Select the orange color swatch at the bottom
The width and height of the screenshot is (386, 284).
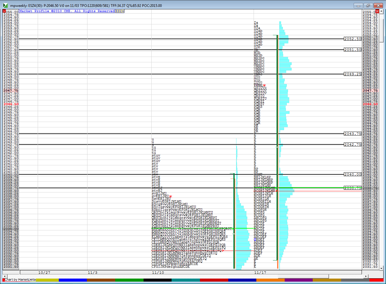[271, 280]
